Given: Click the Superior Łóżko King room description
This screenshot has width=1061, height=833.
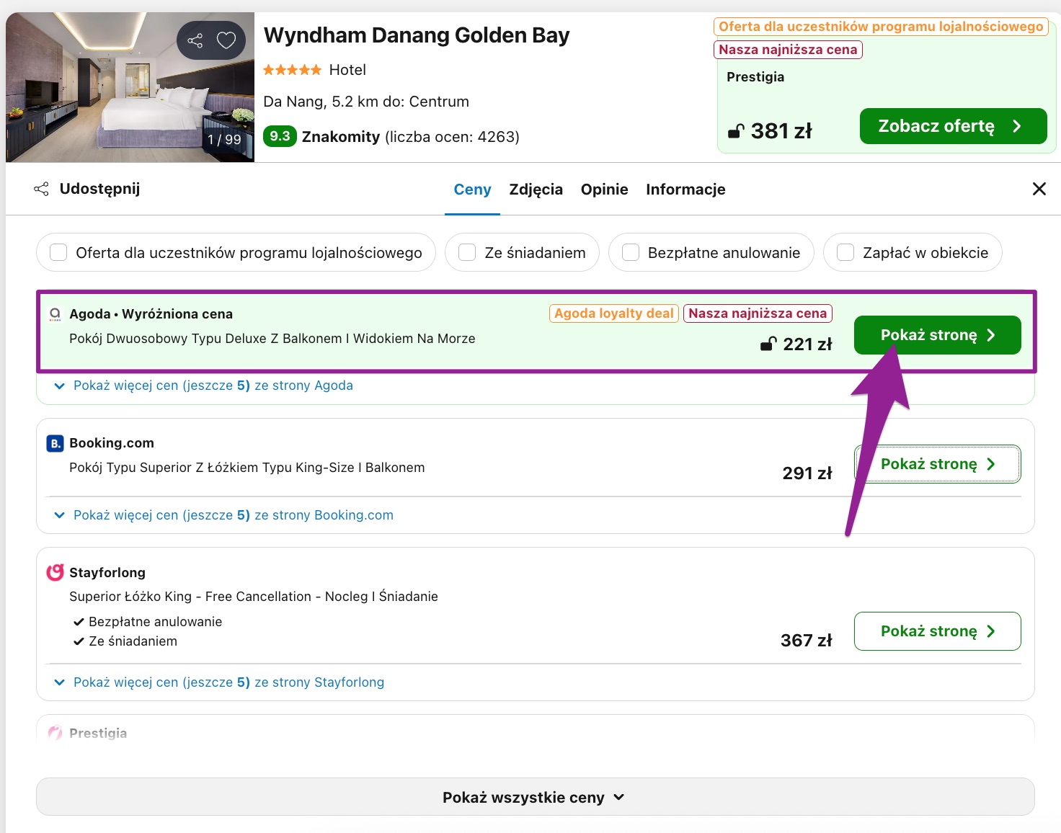Looking at the screenshot, I should click(254, 597).
